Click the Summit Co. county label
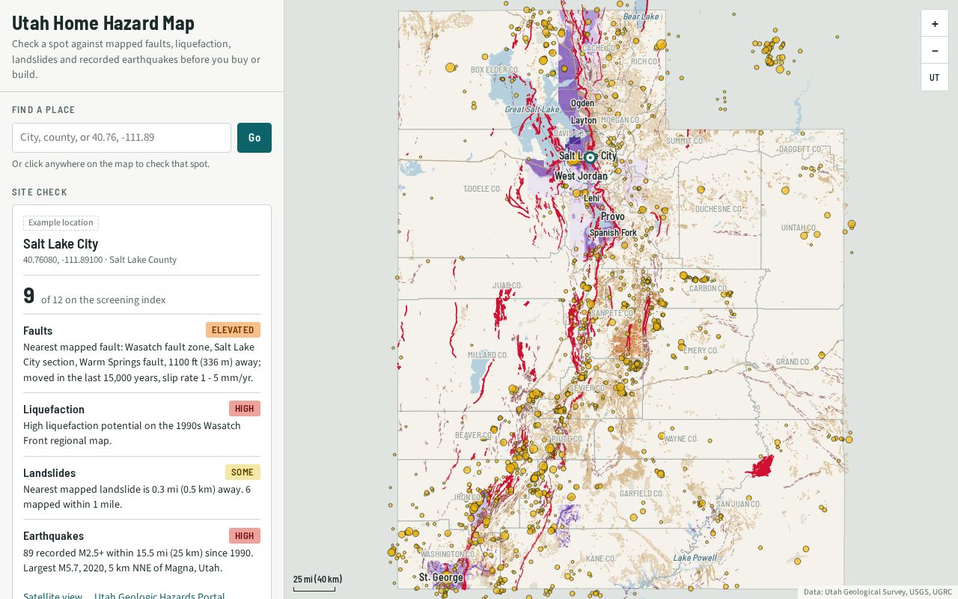The height and width of the screenshot is (599, 958). pos(685,141)
